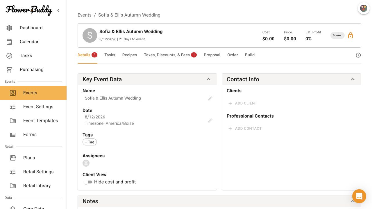Screen dimensions: 372x209
Task: Select Event Settings in sidebar
Action: [x=33, y=107]
